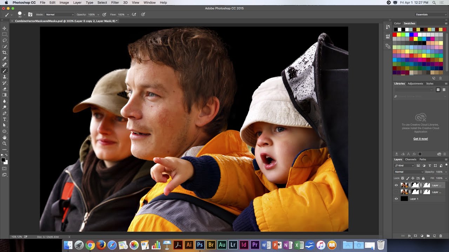Image resolution: width=449 pixels, height=252 pixels.
Task: Click the Create new group folder icon
Action: tap(428, 236)
